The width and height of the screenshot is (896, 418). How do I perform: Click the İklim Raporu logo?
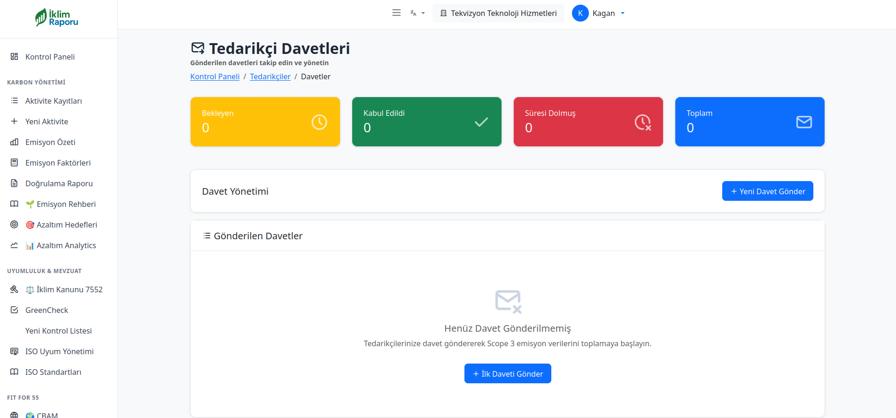click(x=57, y=18)
